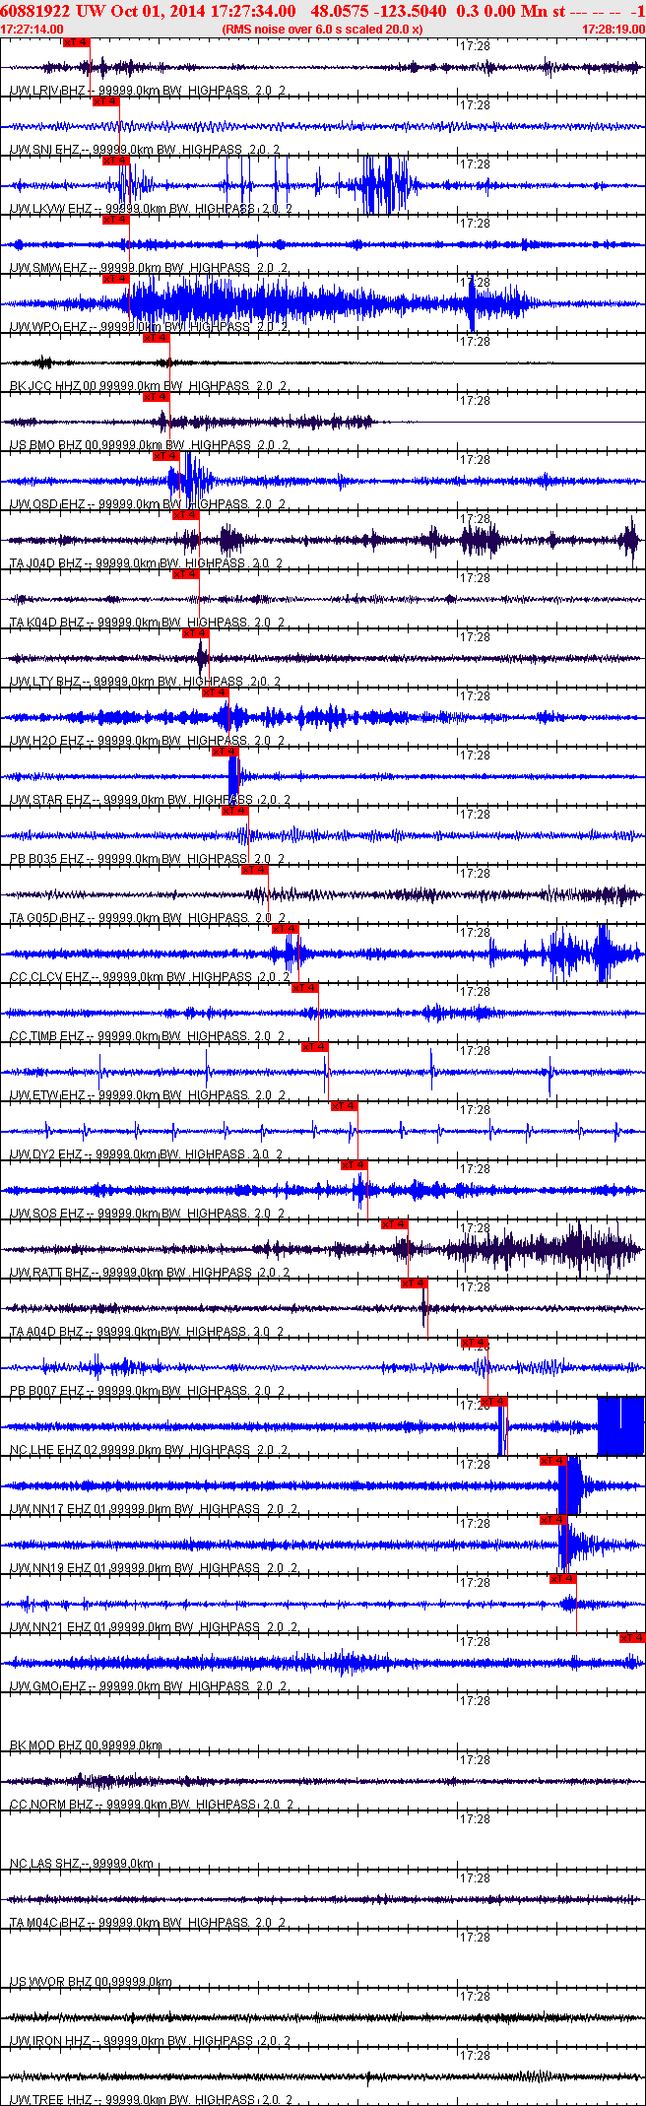Select the red pick flag on CC.CLCV trace
Viewport: 646px width, 2106px height.
coord(285,929)
